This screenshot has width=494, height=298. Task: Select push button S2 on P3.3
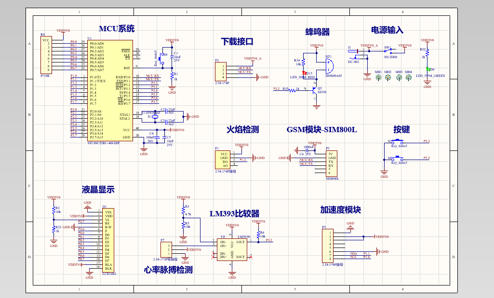(x=398, y=141)
